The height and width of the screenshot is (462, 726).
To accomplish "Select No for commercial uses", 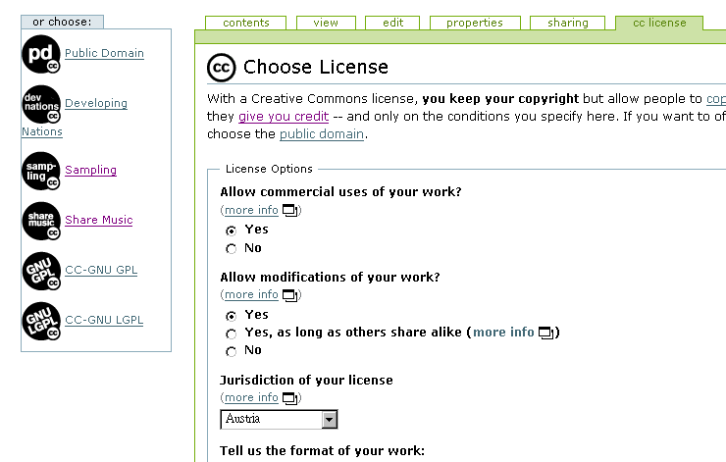I will [232, 249].
